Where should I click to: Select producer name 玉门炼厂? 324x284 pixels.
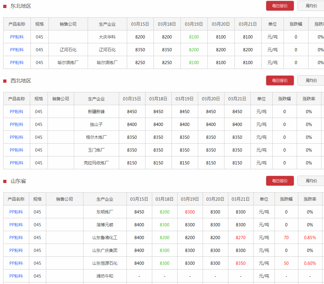(96, 150)
